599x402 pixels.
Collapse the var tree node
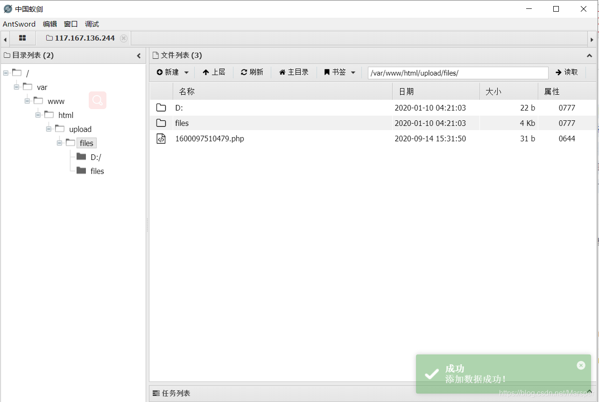[16, 87]
